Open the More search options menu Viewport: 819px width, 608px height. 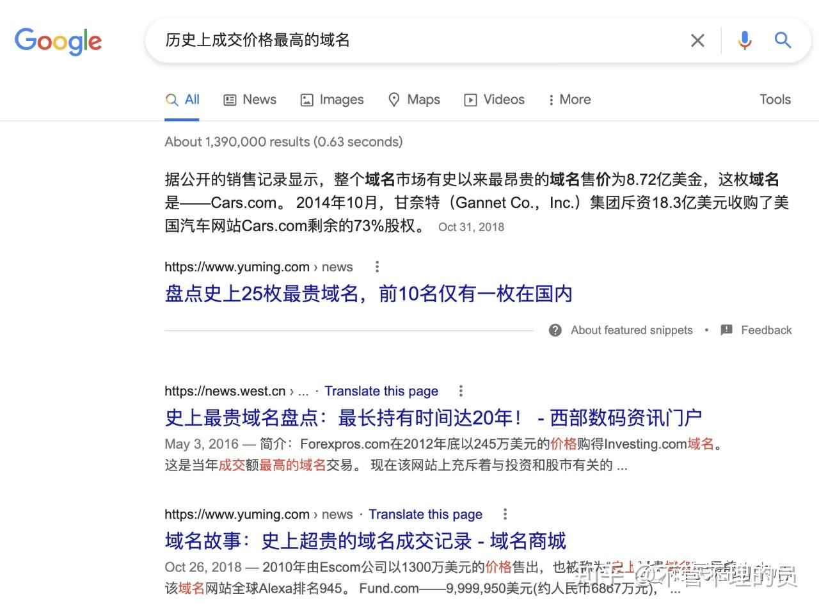pyautogui.click(x=568, y=100)
